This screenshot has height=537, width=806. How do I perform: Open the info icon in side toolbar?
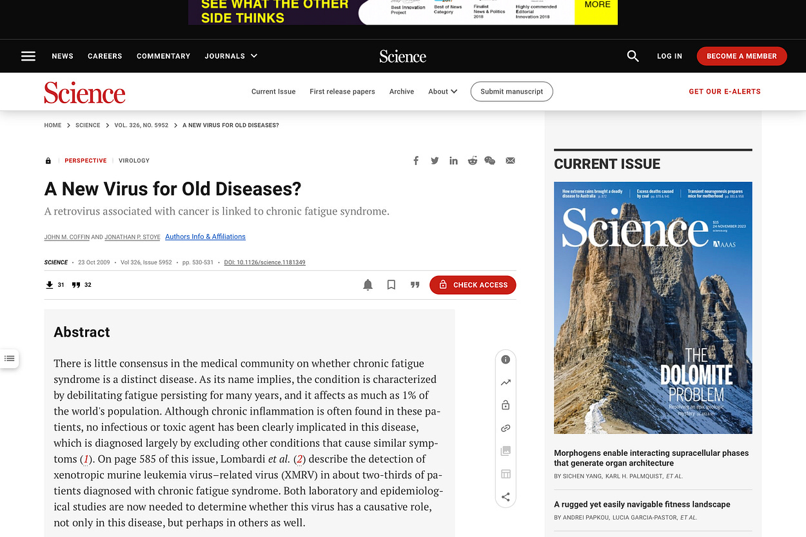coord(506,360)
